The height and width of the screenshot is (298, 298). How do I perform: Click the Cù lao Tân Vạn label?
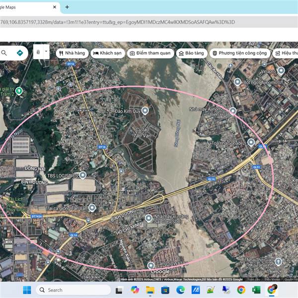(x=143, y=133)
